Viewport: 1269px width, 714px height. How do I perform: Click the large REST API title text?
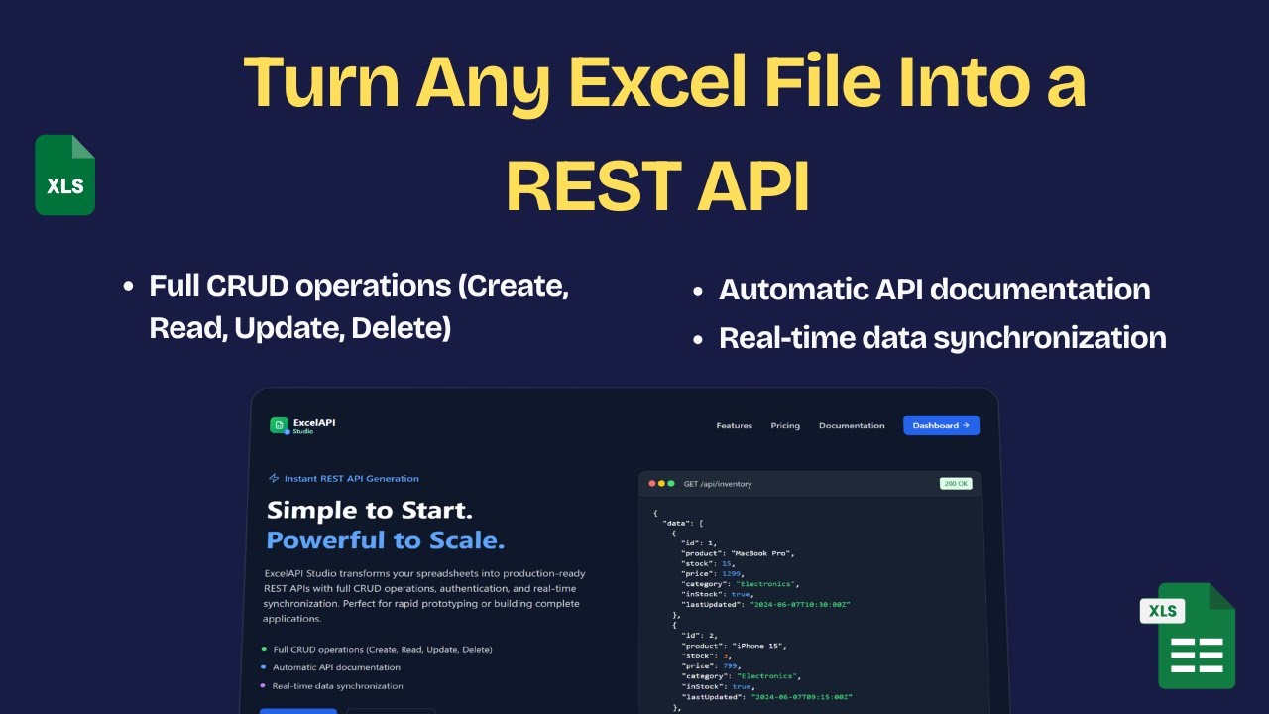tap(657, 185)
